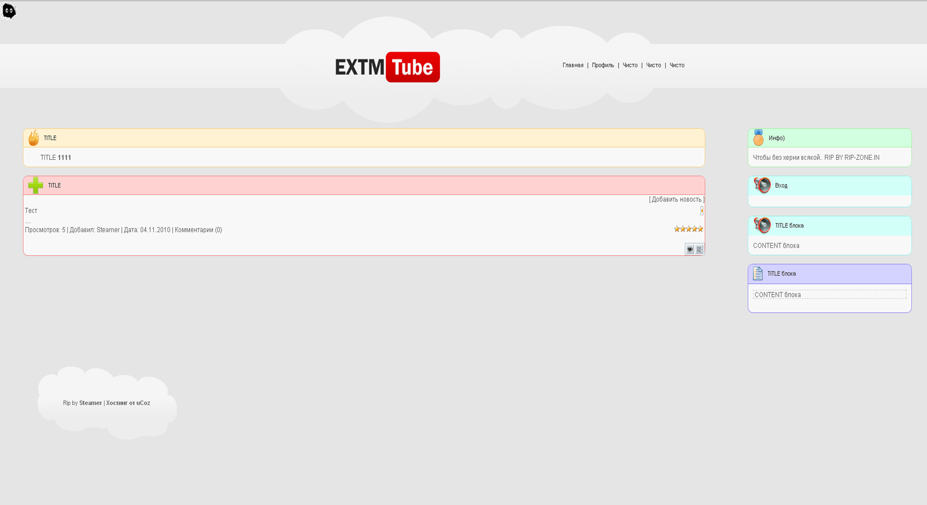Click Steamer after Добавил:
Image resolution: width=927 pixels, height=505 pixels.
tap(108, 229)
